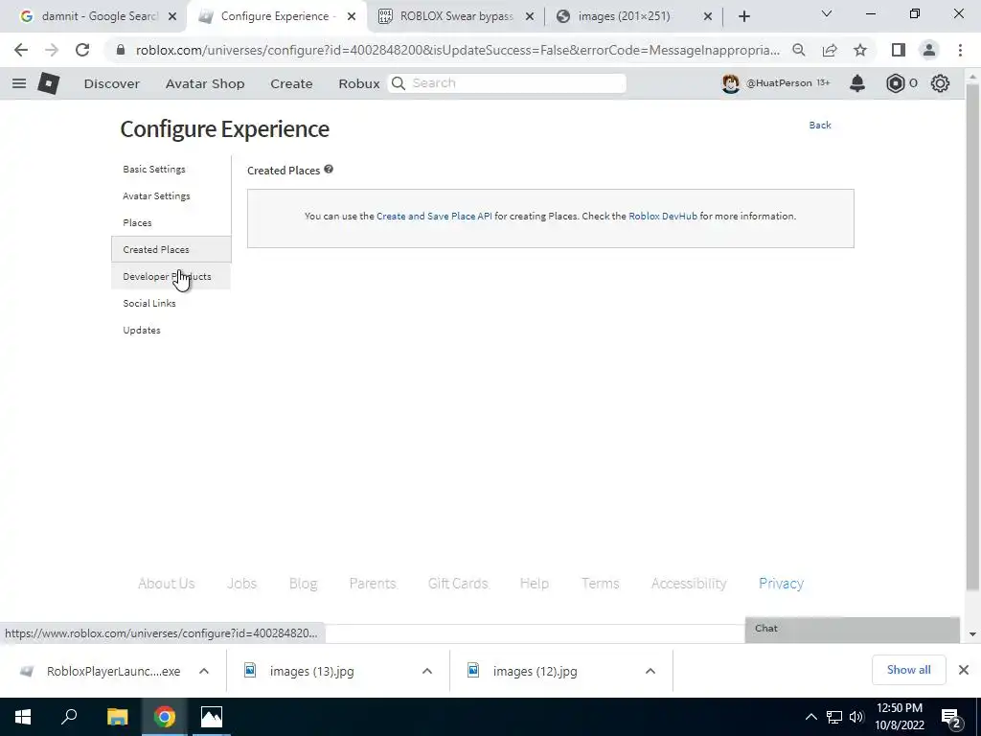Close the images (201×251) tab

(x=708, y=16)
